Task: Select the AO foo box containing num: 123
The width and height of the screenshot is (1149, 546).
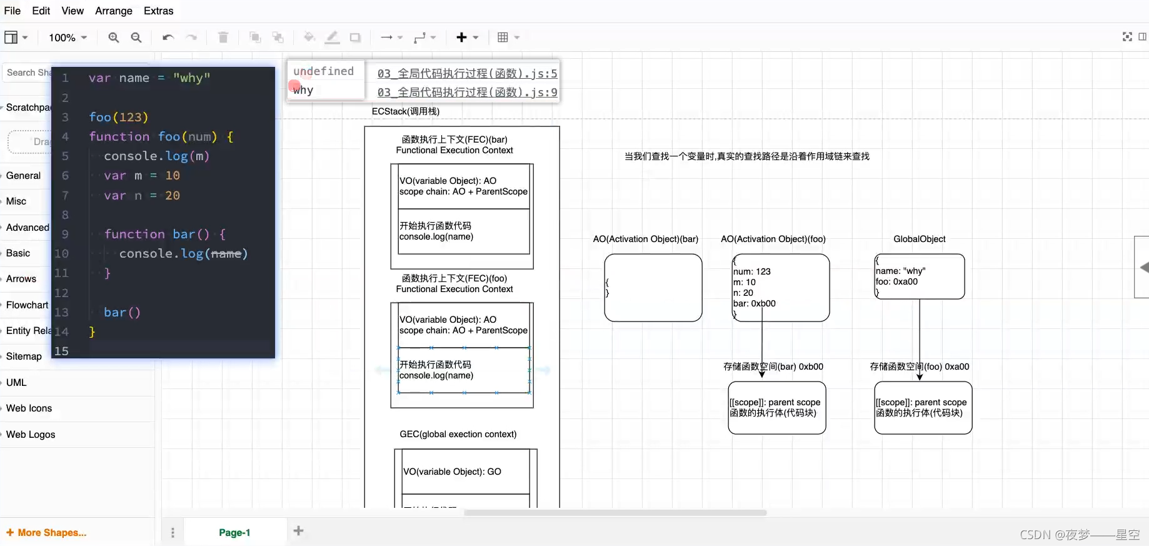Action: [x=781, y=288]
